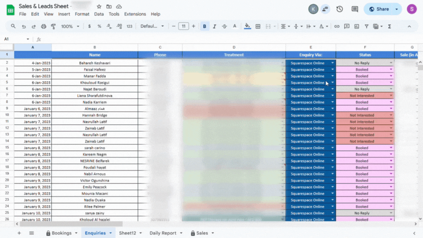This screenshot has height=238, width=423.
Task: Click the Insert link icon
Action: tap(337, 26)
